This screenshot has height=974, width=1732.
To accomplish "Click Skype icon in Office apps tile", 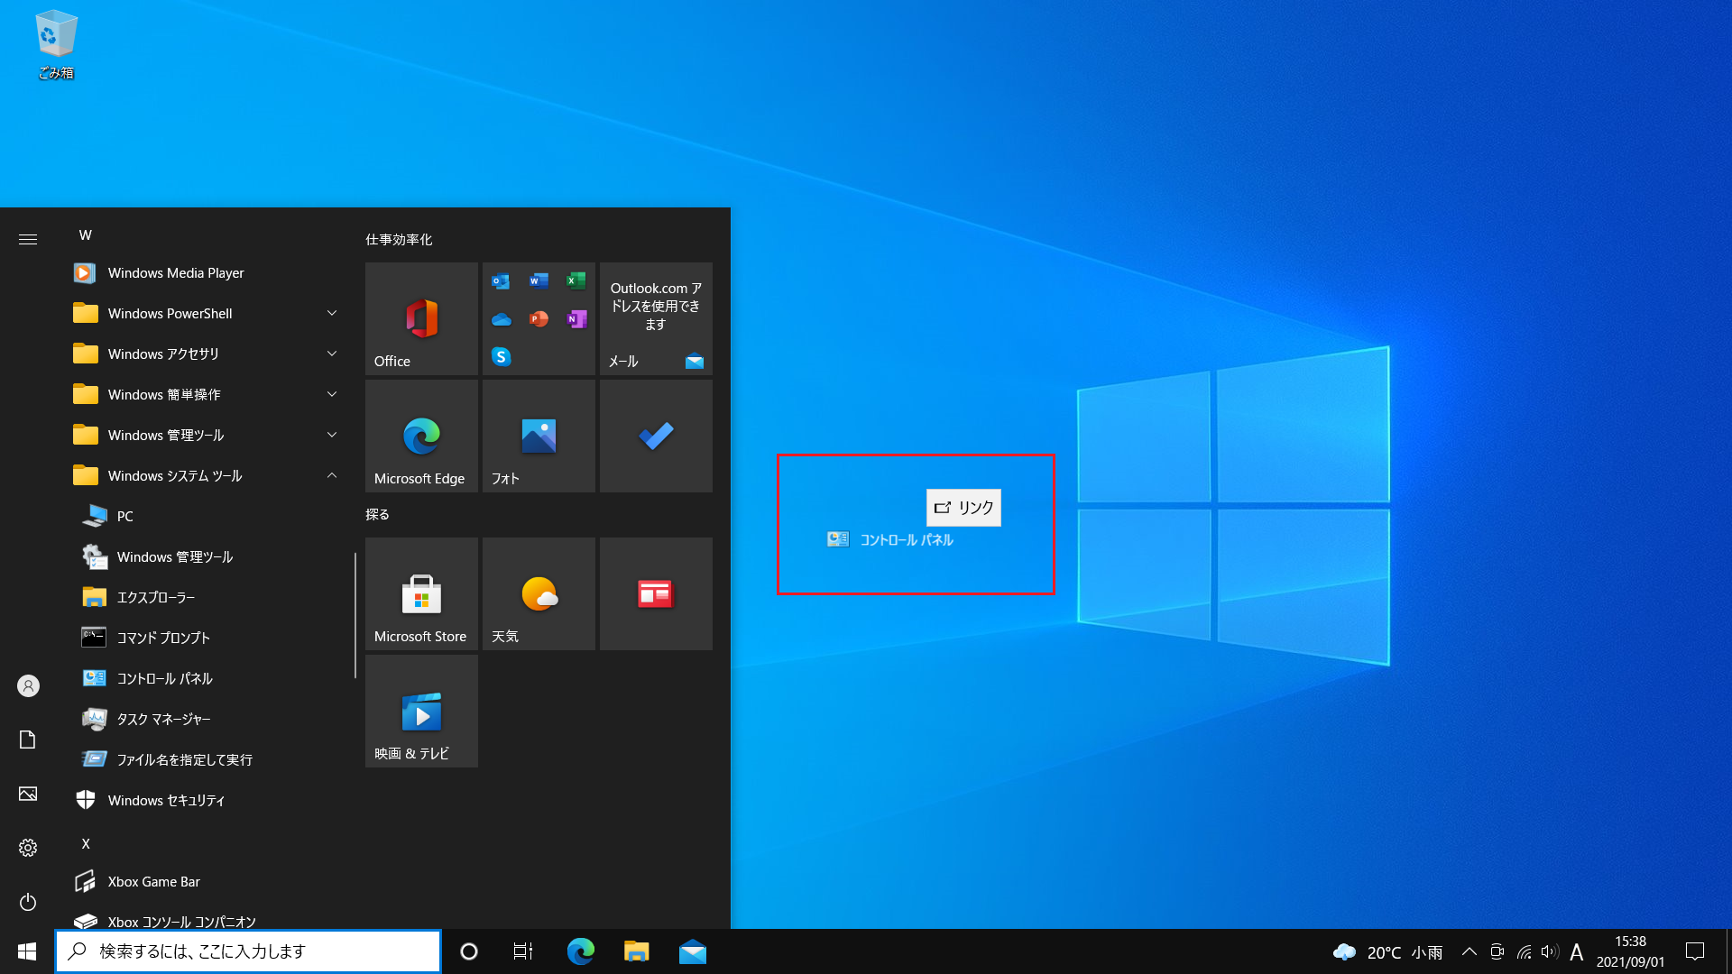I will pyautogui.click(x=502, y=356).
